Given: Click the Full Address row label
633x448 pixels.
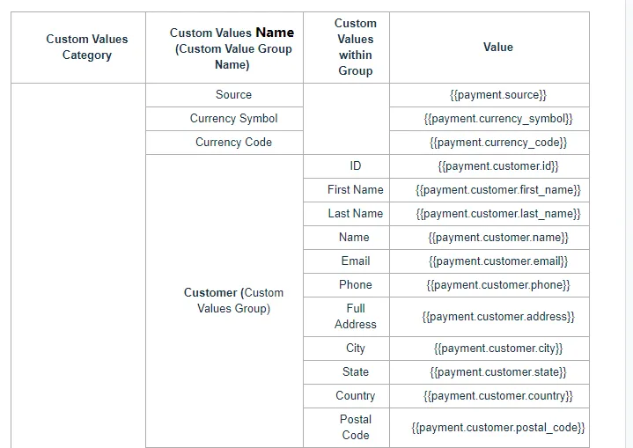Looking at the screenshot, I should (355, 316).
